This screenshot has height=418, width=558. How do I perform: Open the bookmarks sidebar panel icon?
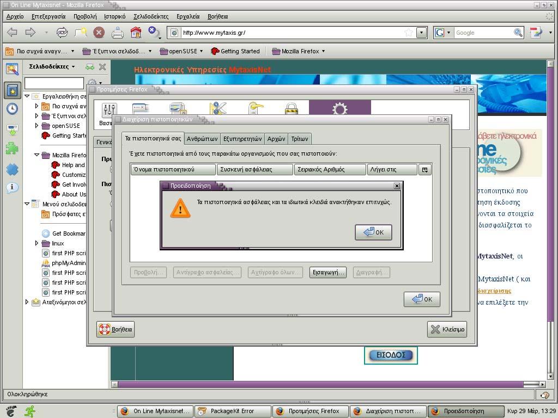13,91
